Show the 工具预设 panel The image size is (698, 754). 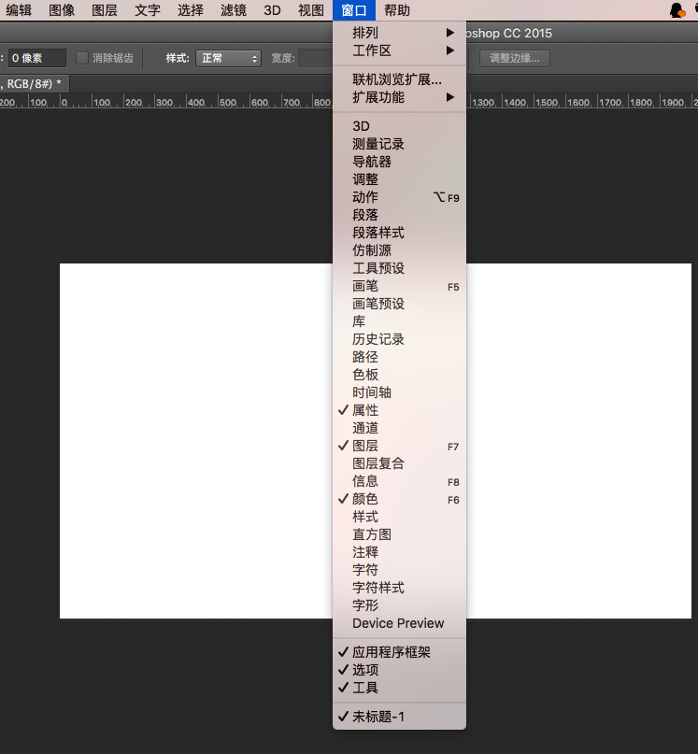pos(399,268)
